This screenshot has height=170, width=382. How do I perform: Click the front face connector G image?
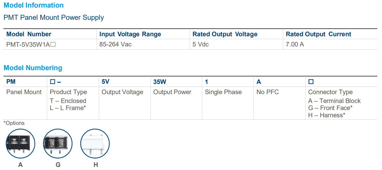(x=58, y=144)
